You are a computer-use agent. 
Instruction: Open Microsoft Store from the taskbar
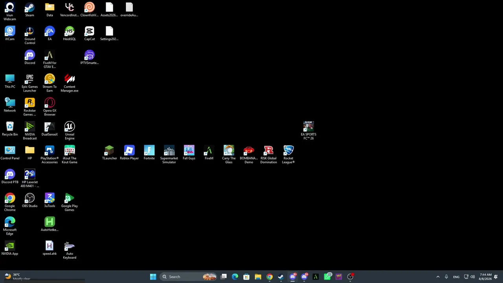point(246,277)
